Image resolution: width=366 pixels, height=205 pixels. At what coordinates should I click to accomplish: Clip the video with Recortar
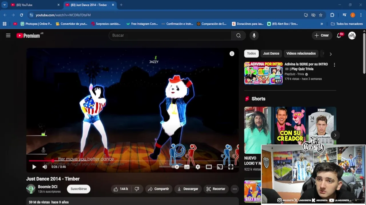click(x=216, y=189)
